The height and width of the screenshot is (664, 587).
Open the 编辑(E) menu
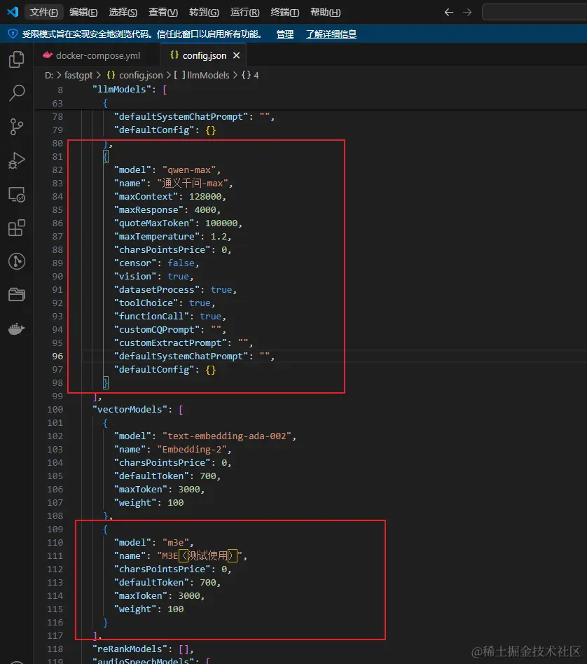click(83, 13)
